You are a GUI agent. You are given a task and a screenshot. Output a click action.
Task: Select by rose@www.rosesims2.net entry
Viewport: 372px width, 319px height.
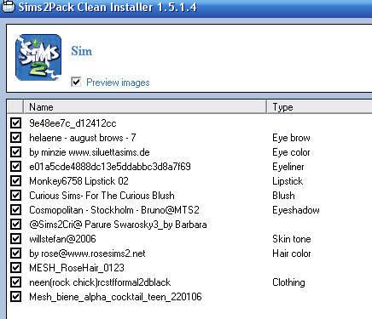87,253
